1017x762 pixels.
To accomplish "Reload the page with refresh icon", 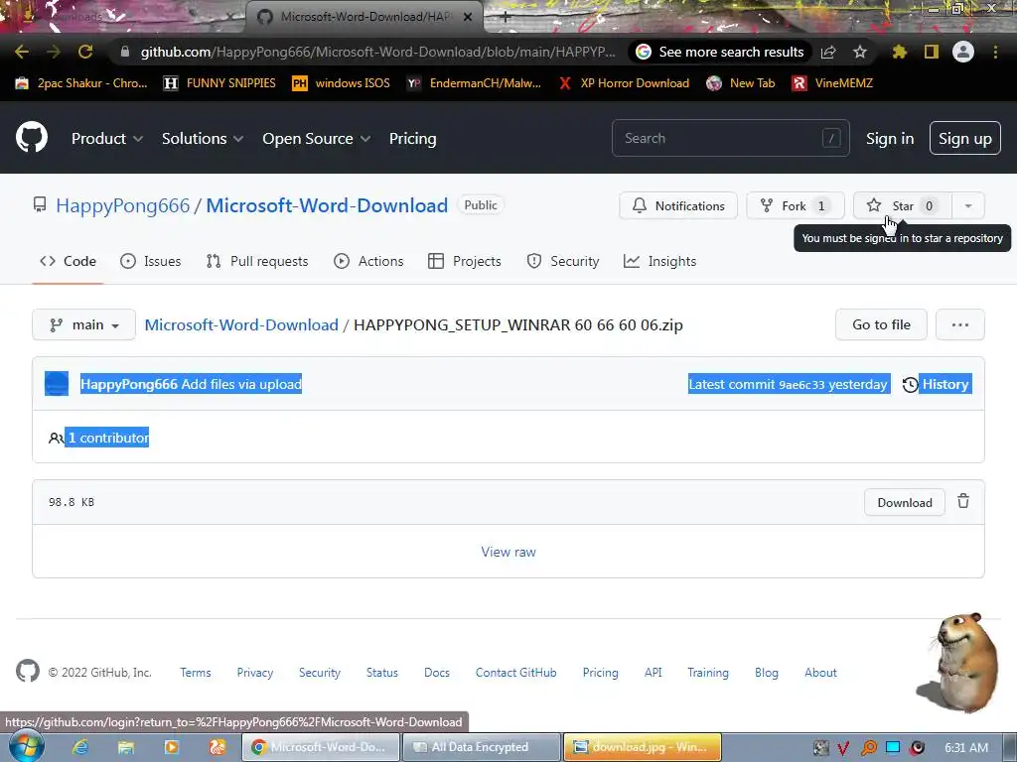I will coord(85,52).
